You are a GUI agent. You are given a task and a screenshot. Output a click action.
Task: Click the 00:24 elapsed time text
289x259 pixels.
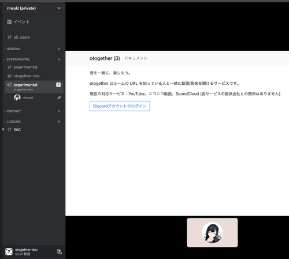pyautogui.click(x=23, y=254)
